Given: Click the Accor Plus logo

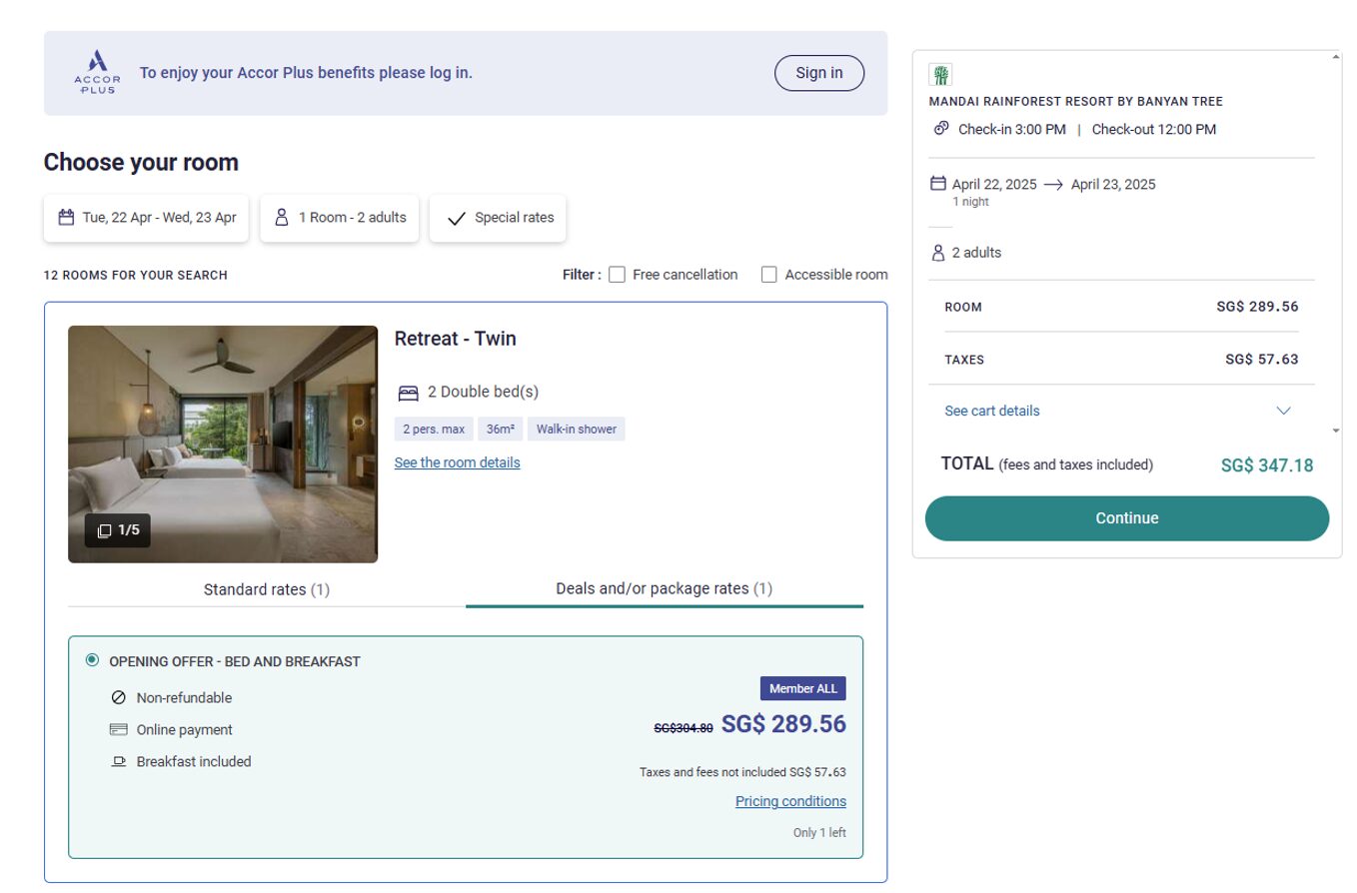Looking at the screenshot, I should click(97, 72).
